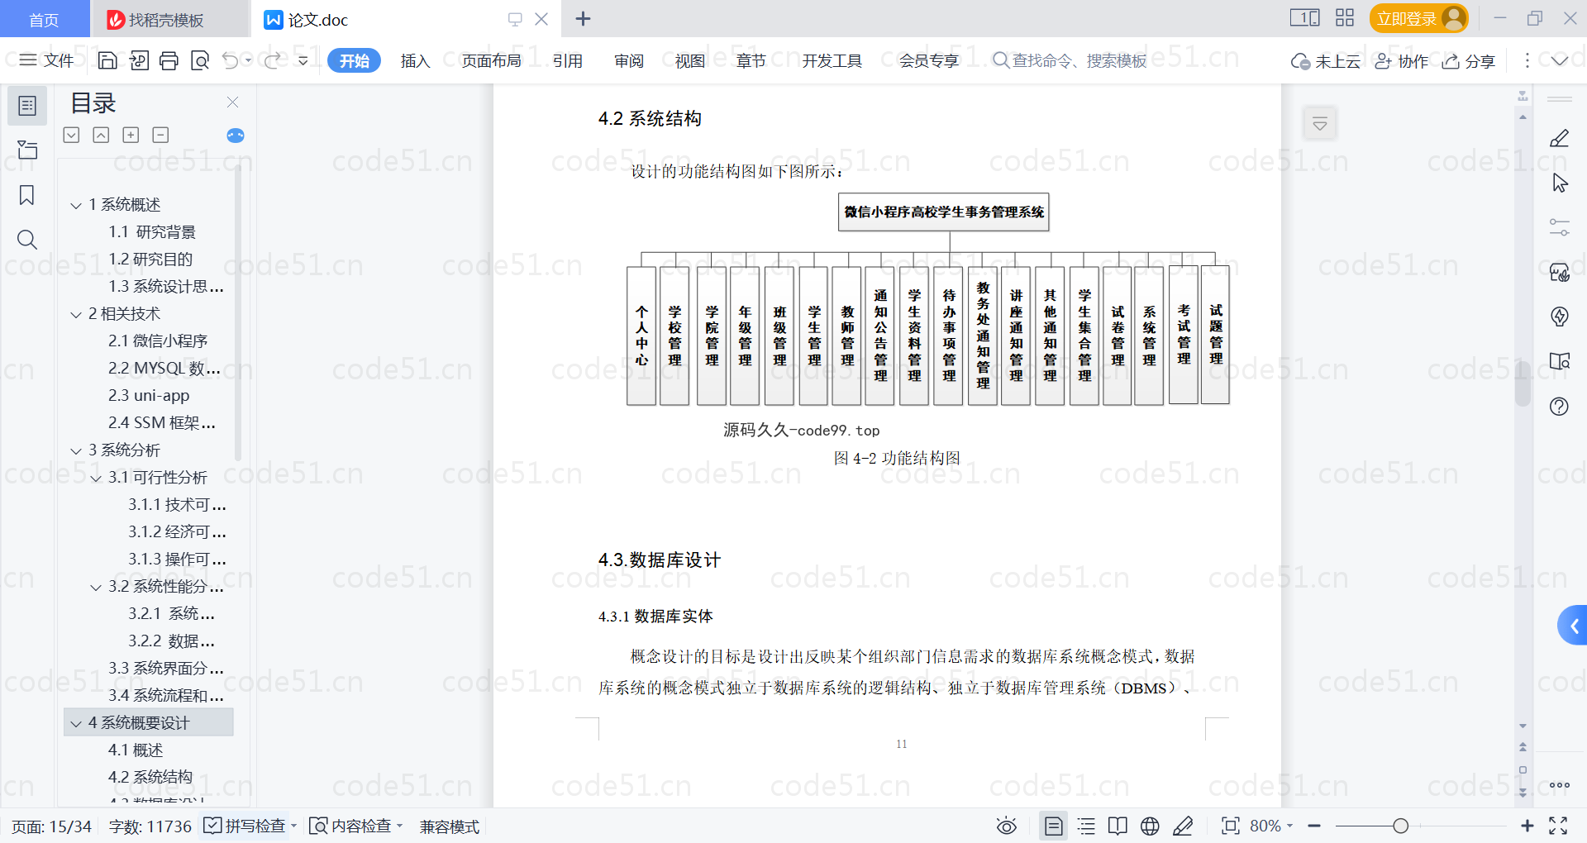Toggle eye protection mode icon in status bar
The width and height of the screenshot is (1587, 843).
[x=1006, y=826]
